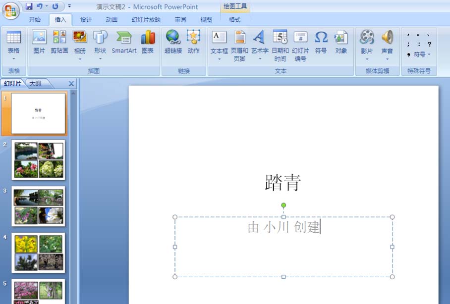
Task: Expand the 艺术字 dropdown arrow
Action: point(260,59)
